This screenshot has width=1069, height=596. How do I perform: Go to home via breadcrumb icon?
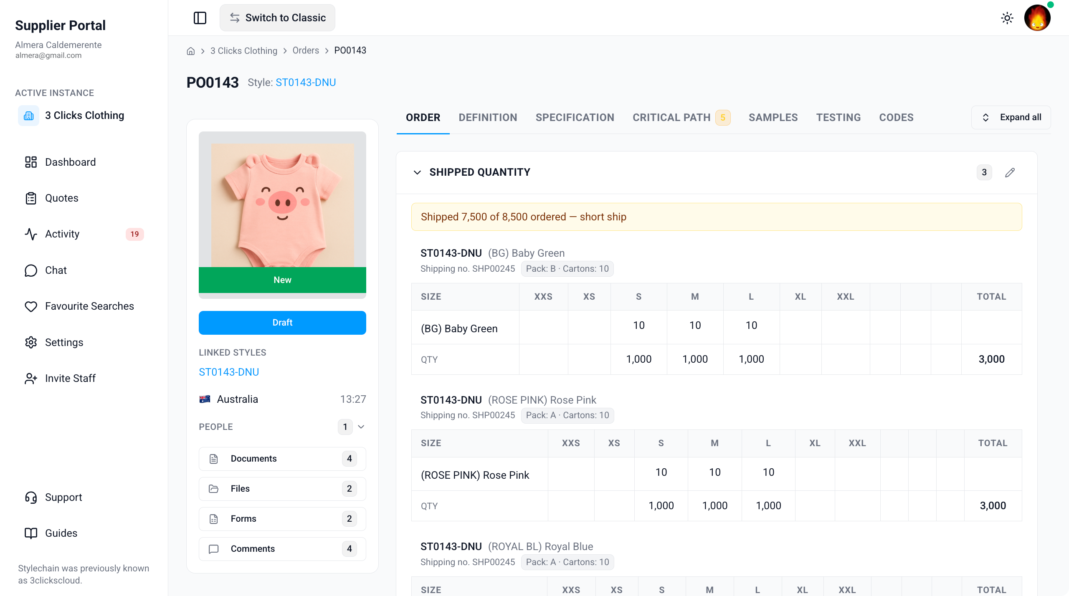click(191, 51)
